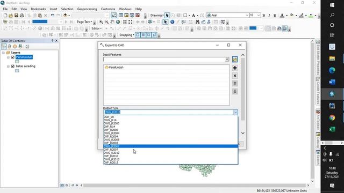Move the input feature up with the arrow
The width and height of the screenshot is (344, 193).
point(235,84)
